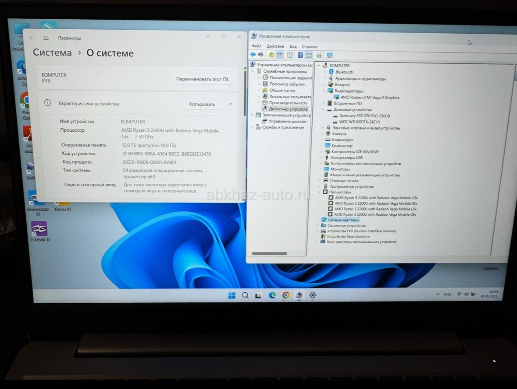Viewport: 517px width, 389px height.
Task: Switch input language via ENG indicator
Action: [447, 294]
